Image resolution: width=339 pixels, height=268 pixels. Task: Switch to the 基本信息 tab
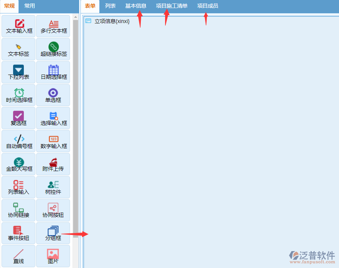[136, 6]
